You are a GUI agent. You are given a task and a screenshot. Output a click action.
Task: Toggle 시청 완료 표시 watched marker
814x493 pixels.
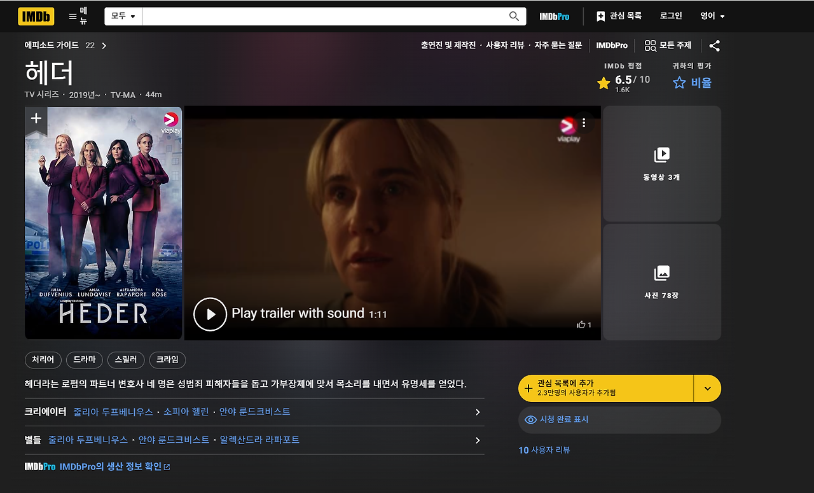click(x=620, y=420)
